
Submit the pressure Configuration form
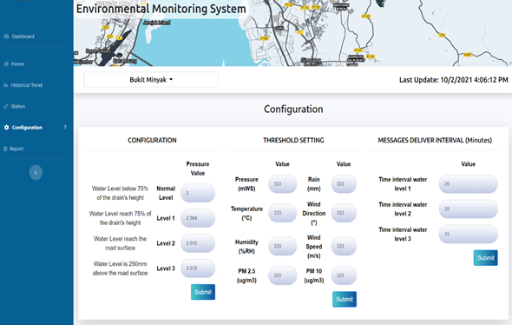pyautogui.click(x=203, y=292)
